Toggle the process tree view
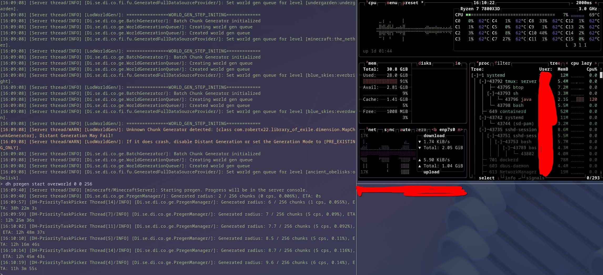603x275 pixels. [x=555, y=63]
